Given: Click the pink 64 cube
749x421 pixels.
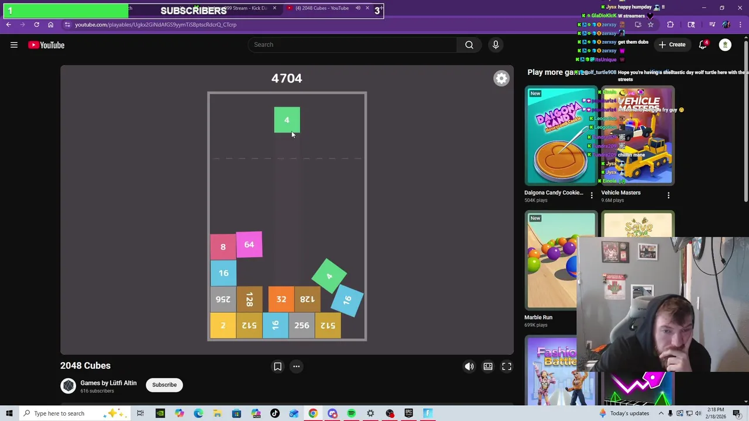Looking at the screenshot, I should tap(249, 244).
